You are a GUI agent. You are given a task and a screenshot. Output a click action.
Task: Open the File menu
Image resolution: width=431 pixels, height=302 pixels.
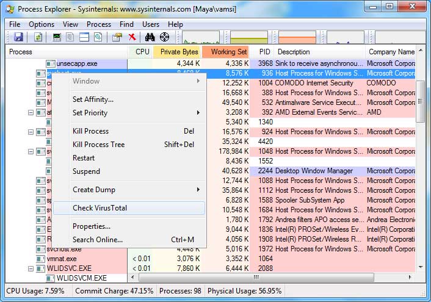coord(15,24)
